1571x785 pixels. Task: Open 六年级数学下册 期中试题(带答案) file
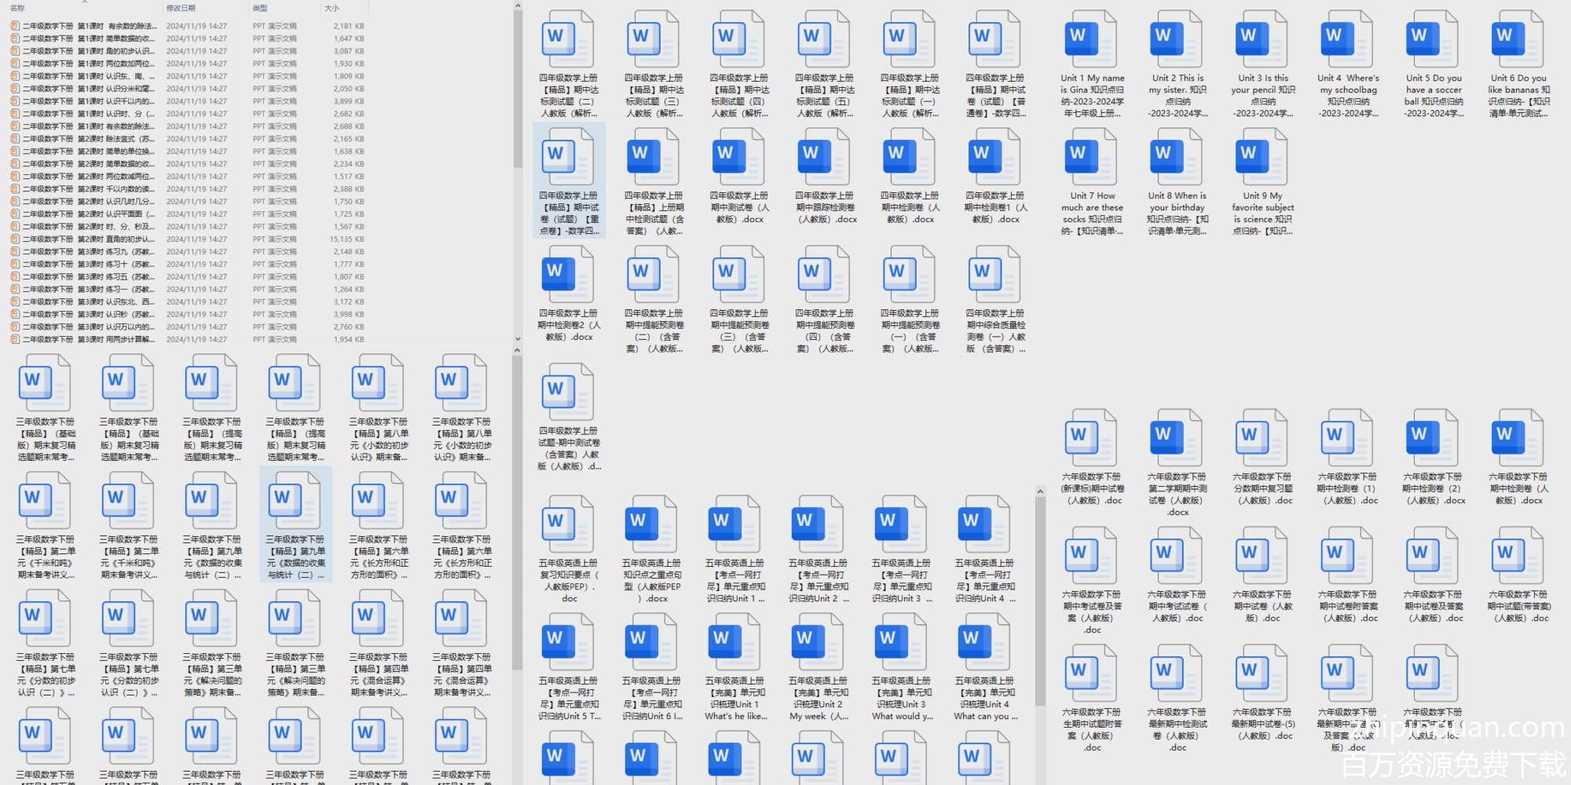tap(1519, 575)
